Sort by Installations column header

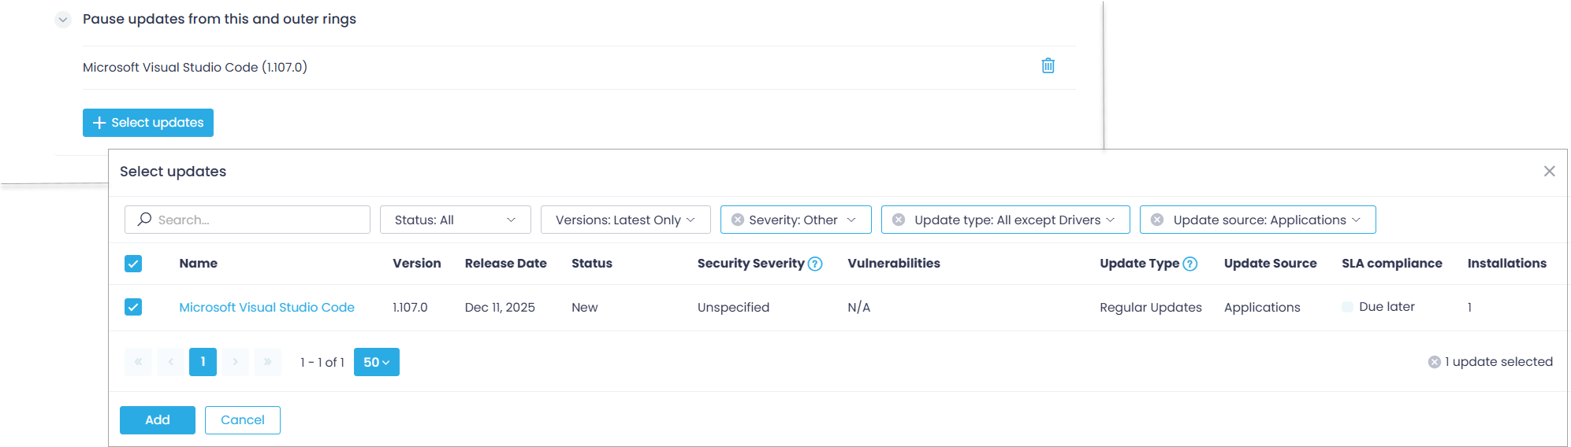point(1506,264)
